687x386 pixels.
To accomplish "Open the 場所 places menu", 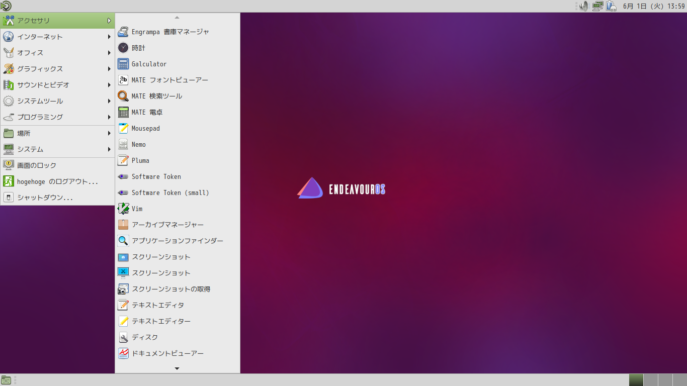I will click(57, 133).
